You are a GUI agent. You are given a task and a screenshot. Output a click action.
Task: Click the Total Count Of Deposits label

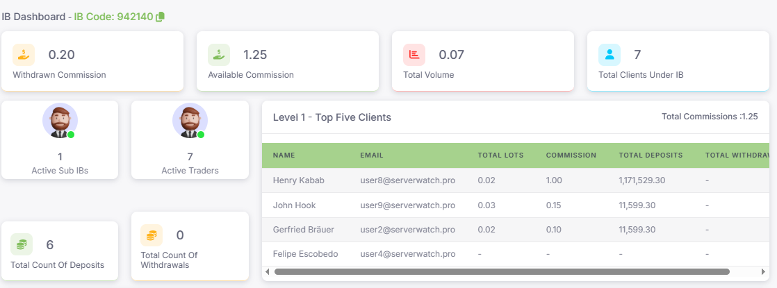coord(58,265)
